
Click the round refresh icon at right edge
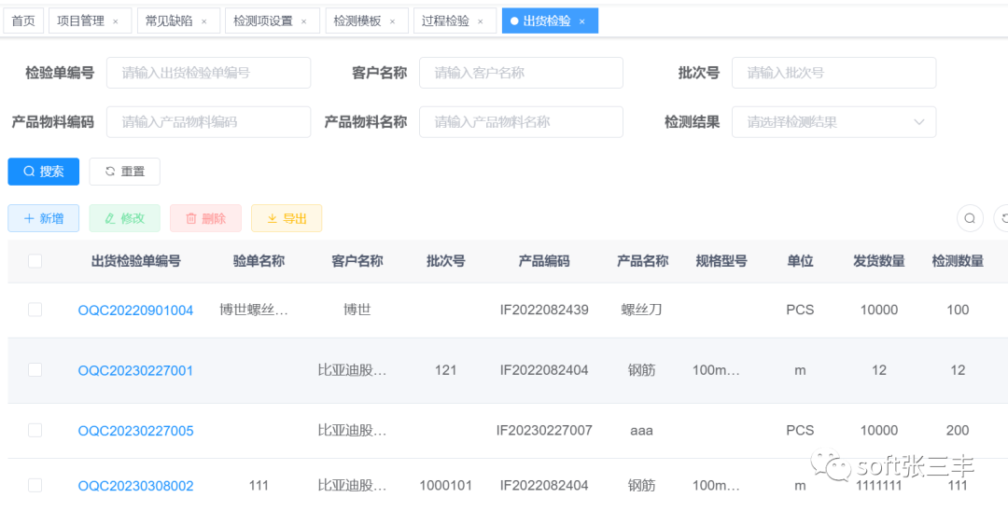1002,218
